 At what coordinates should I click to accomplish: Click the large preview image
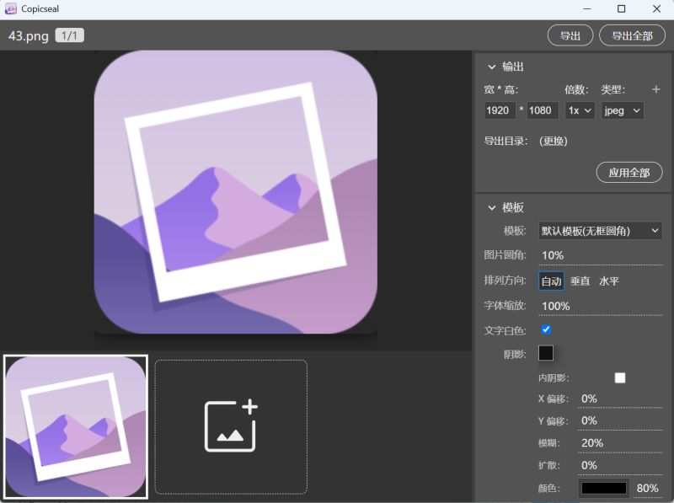click(236, 192)
